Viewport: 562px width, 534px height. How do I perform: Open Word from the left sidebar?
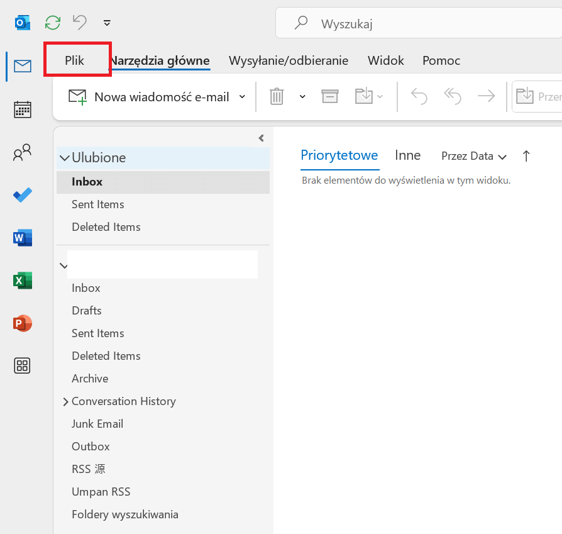tap(23, 238)
